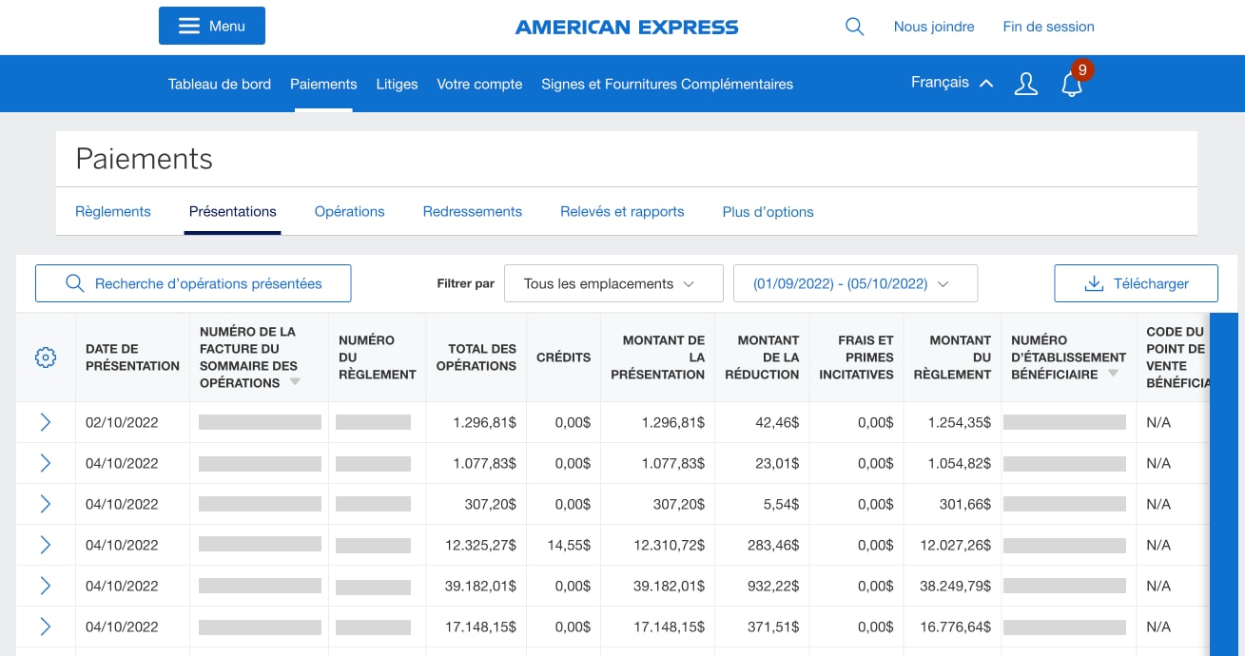This screenshot has width=1245, height=656.
Task: Switch to the Opérations tab
Action: coord(349,212)
